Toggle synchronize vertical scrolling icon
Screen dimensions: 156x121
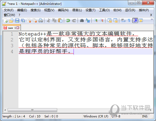pos(109,21)
